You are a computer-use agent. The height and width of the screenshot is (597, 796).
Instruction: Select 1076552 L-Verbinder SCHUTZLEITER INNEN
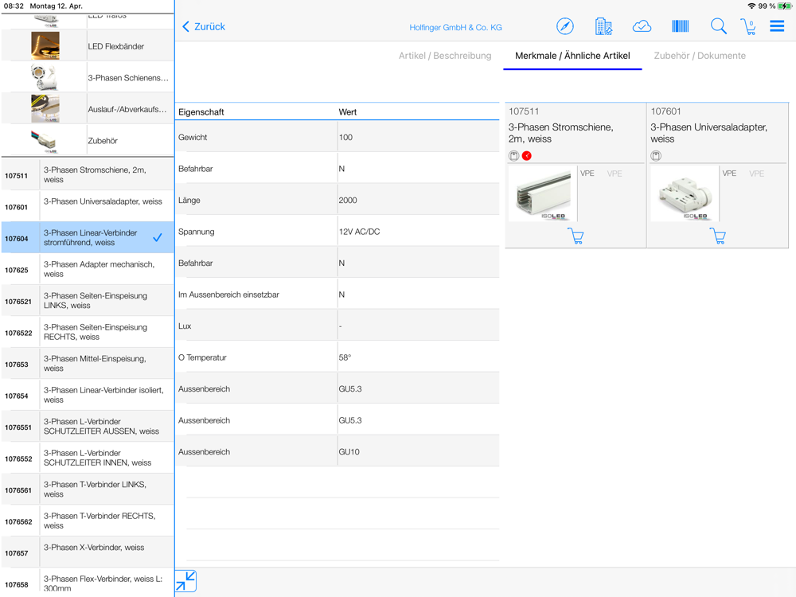88,458
